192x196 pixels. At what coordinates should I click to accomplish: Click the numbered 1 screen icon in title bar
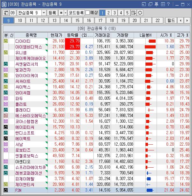pyautogui.click(x=4, y=5)
